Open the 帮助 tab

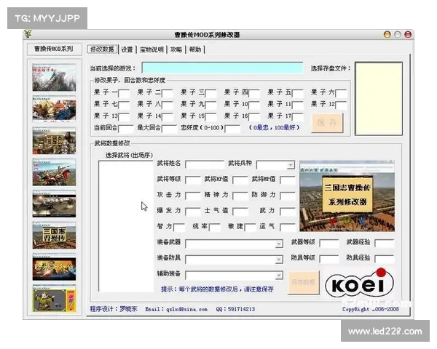click(x=195, y=49)
